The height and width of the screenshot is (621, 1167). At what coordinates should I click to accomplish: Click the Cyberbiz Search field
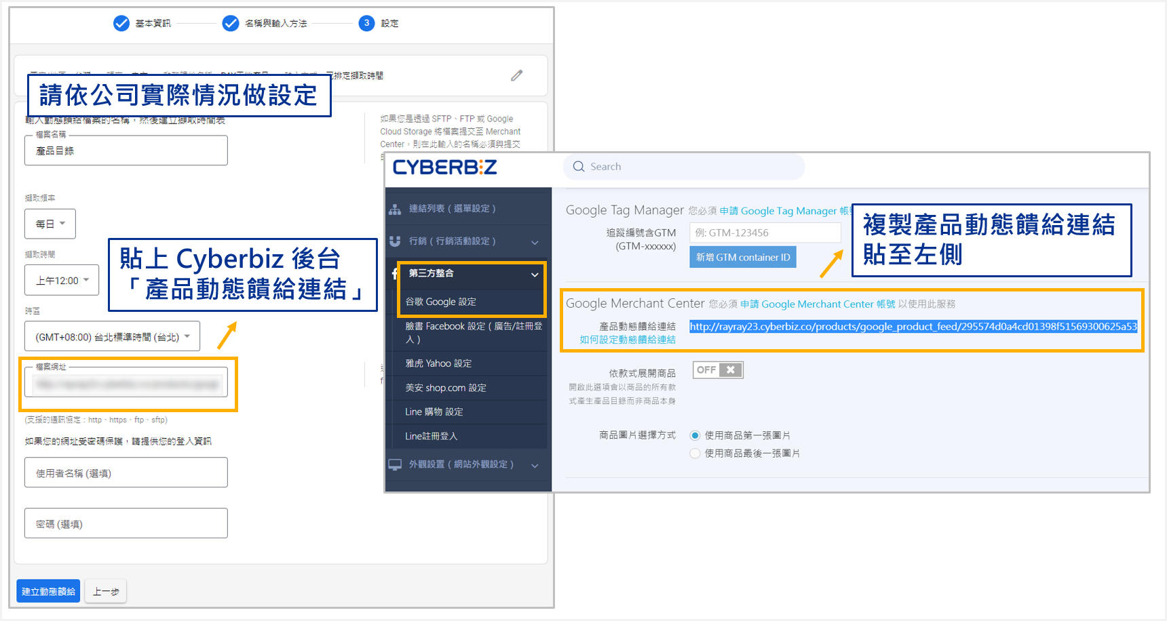point(684,167)
